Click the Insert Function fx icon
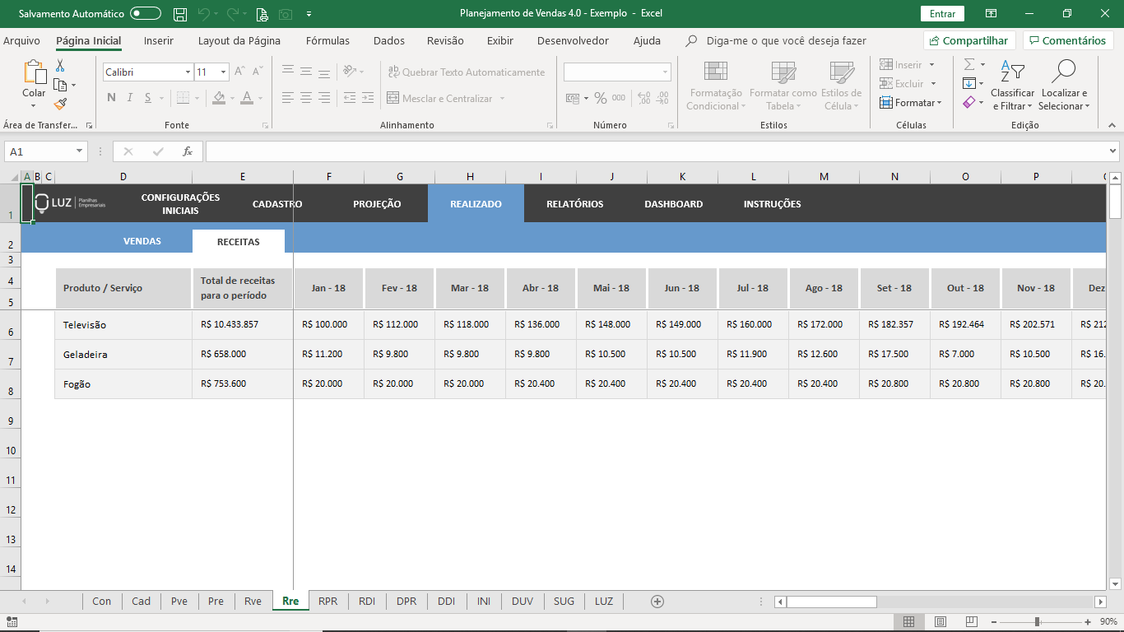 (x=188, y=151)
